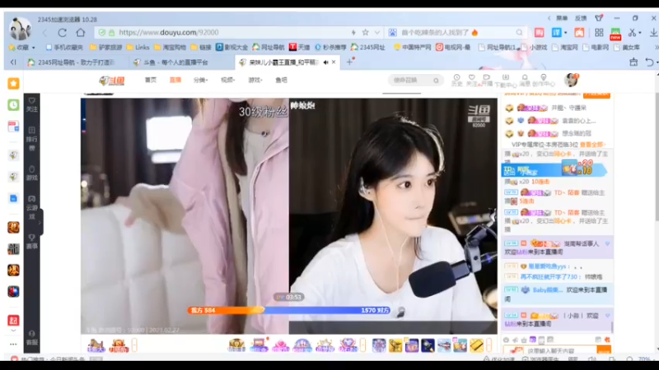
Task: Click 反馈 feedback in the title bar
Action: [x=581, y=18]
